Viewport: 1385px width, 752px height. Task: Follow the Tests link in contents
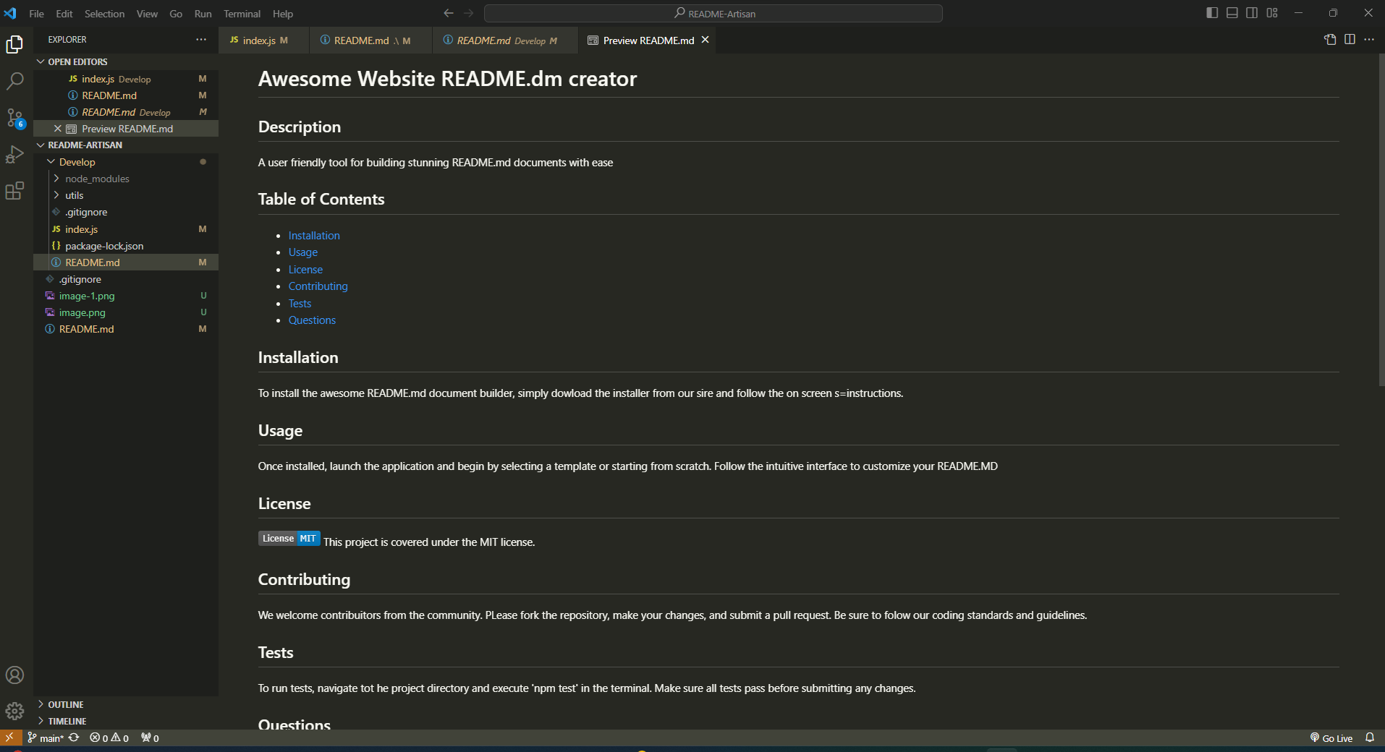(x=300, y=304)
